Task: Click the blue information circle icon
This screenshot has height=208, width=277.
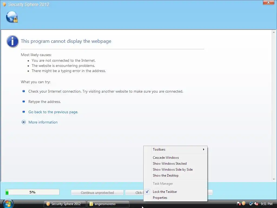Action: (x=12, y=41)
